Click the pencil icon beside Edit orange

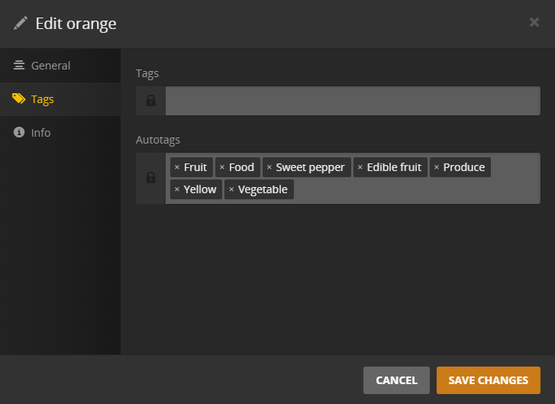point(21,23)
